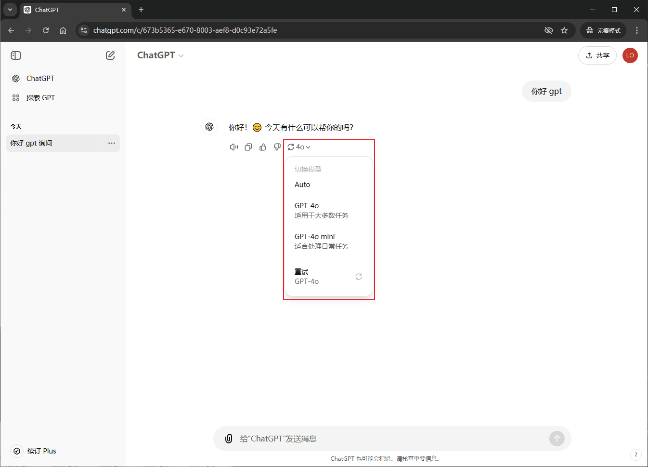
Task: Toggle the sidebar closed
Action: (x=16, y=55)
